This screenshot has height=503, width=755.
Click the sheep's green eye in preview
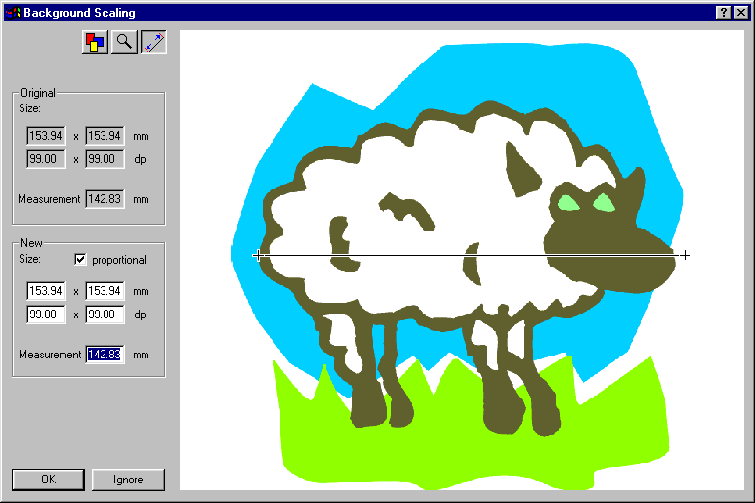coord(568,204)
